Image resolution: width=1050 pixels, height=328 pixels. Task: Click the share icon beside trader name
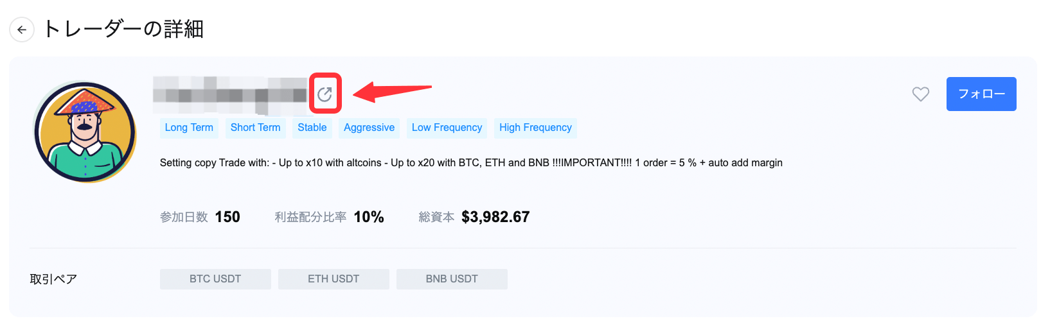point(325,94)
